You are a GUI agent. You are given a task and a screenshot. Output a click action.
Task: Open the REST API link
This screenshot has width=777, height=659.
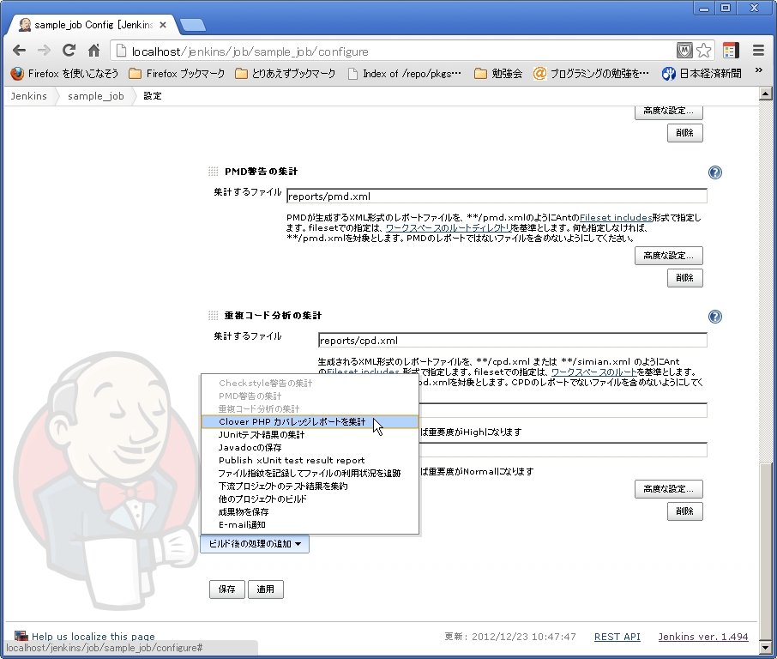[617, 637]
